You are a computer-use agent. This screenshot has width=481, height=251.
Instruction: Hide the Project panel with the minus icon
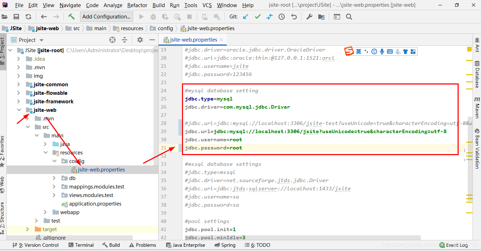point(152,40)
